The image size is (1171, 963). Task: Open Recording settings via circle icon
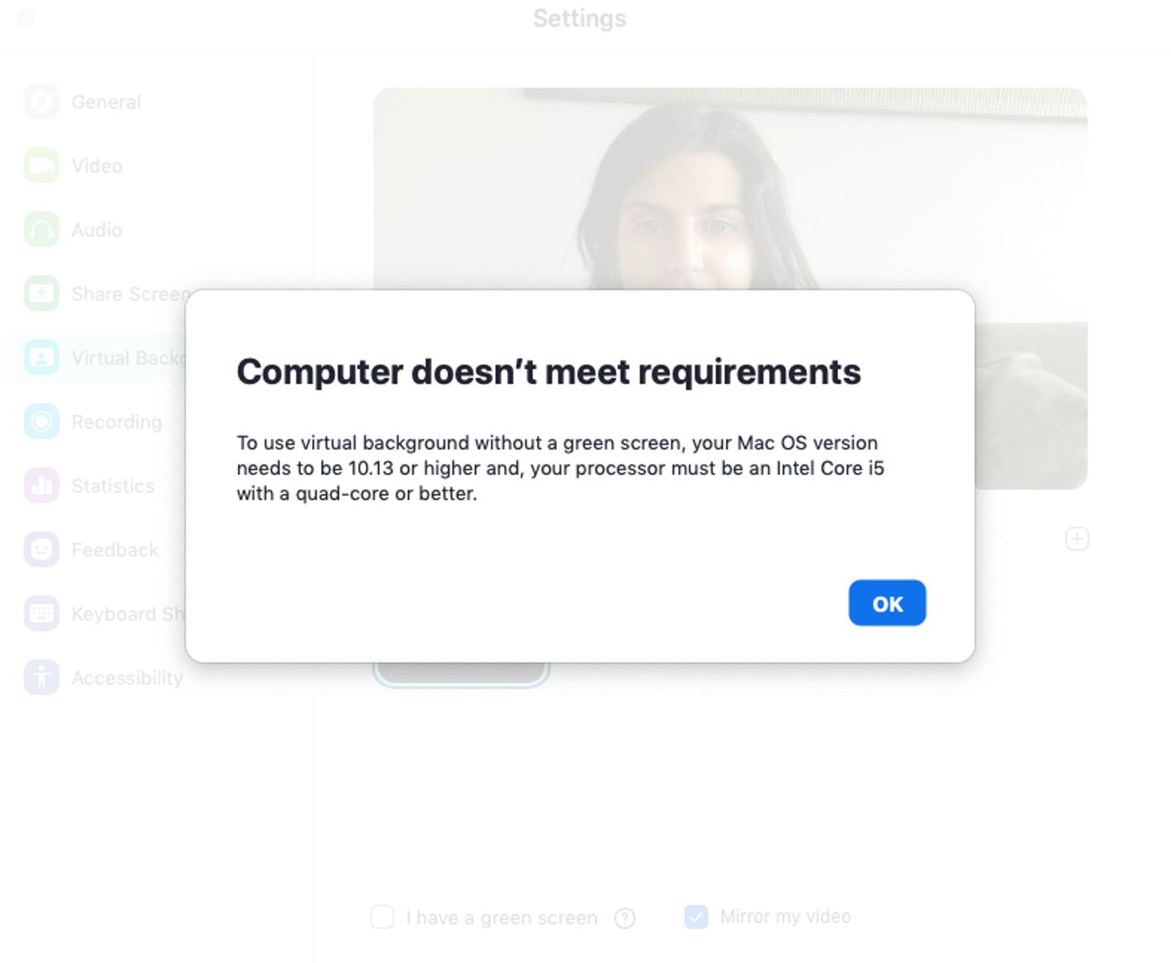pos(41,422)
